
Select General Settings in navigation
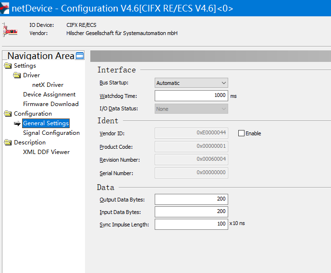coord(46,123)
